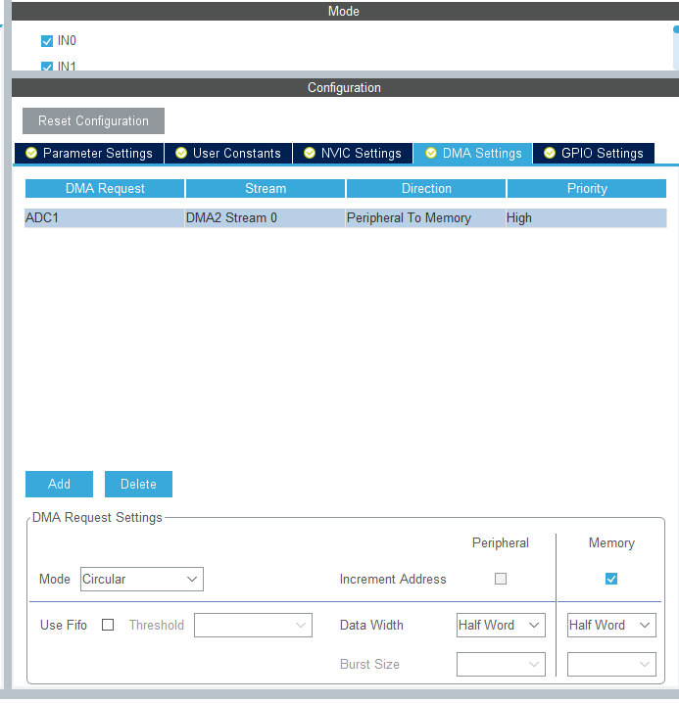Screen dimensions: 679x703
Task: Switch to the User Constants tab
Action: coord(228,154)
